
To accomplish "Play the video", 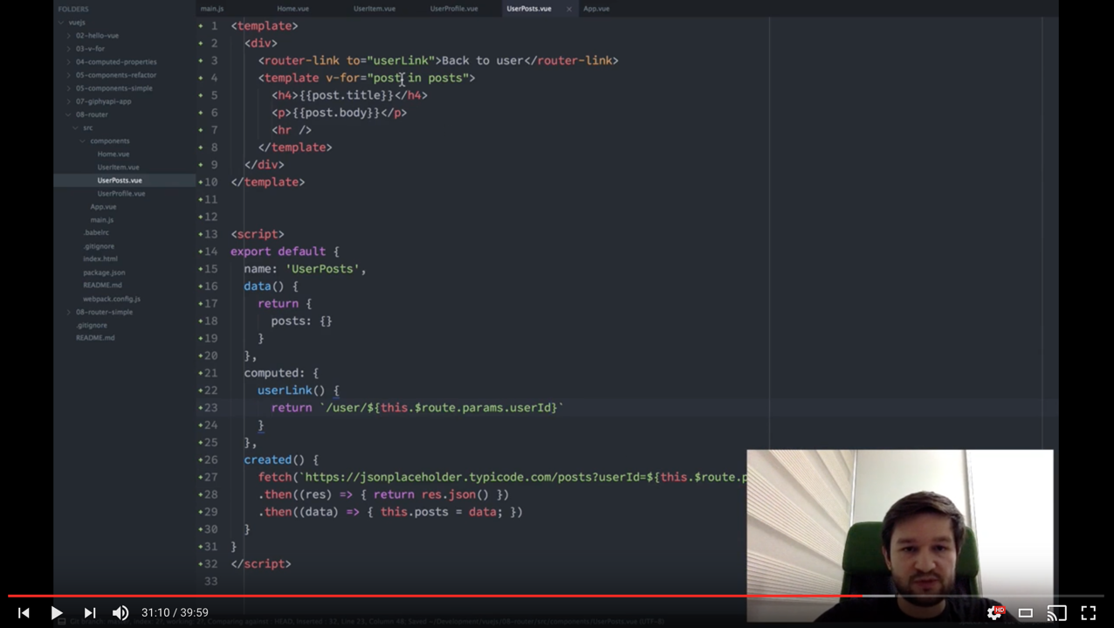I will click(x=57, y=613).
